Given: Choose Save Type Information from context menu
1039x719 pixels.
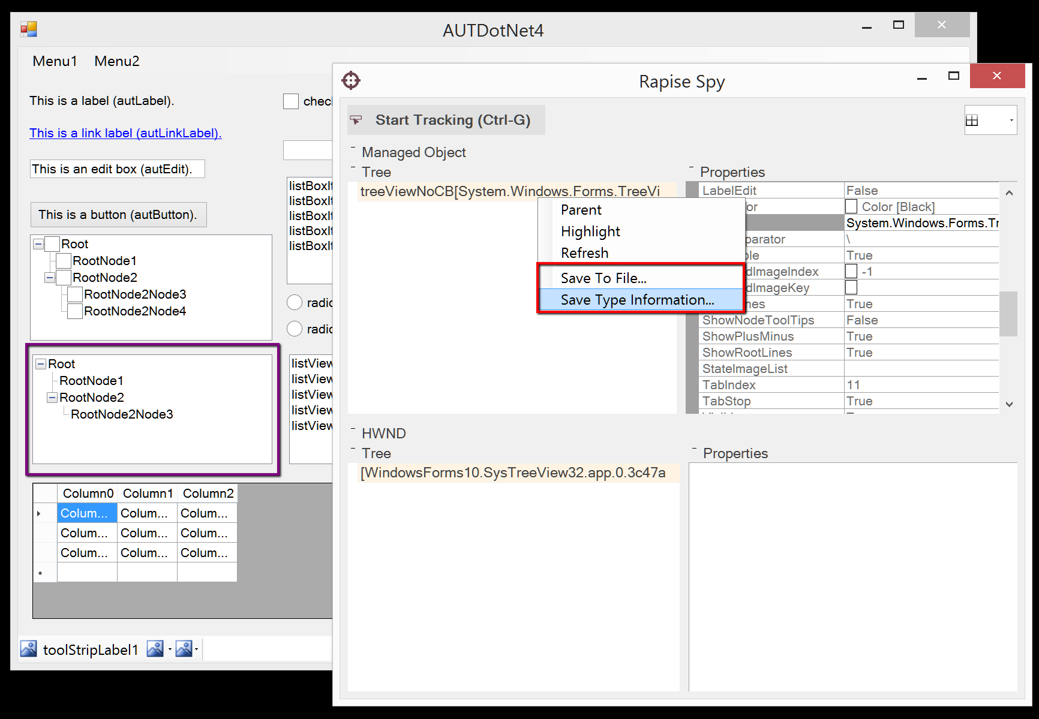Looking at the screenshot, I should tap(637, 300).
